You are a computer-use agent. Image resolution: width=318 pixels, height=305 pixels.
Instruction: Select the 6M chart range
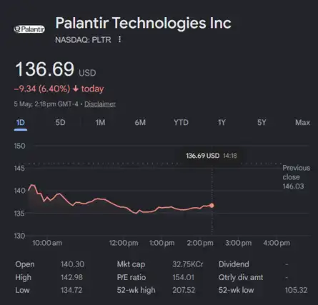(x=140, y=123)
